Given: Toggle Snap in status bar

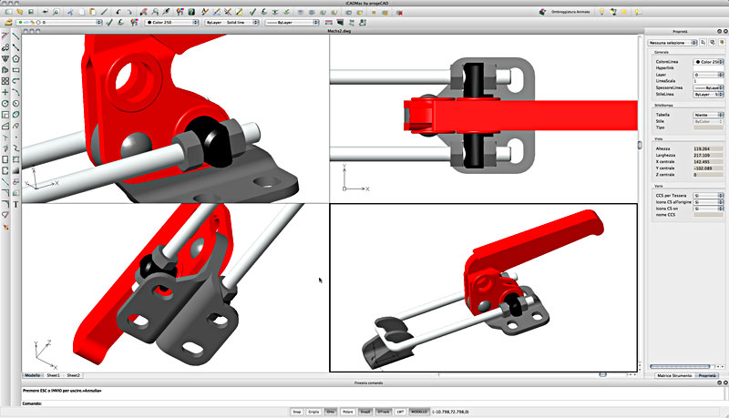Looking at the screenshot, I should [297, 412].
